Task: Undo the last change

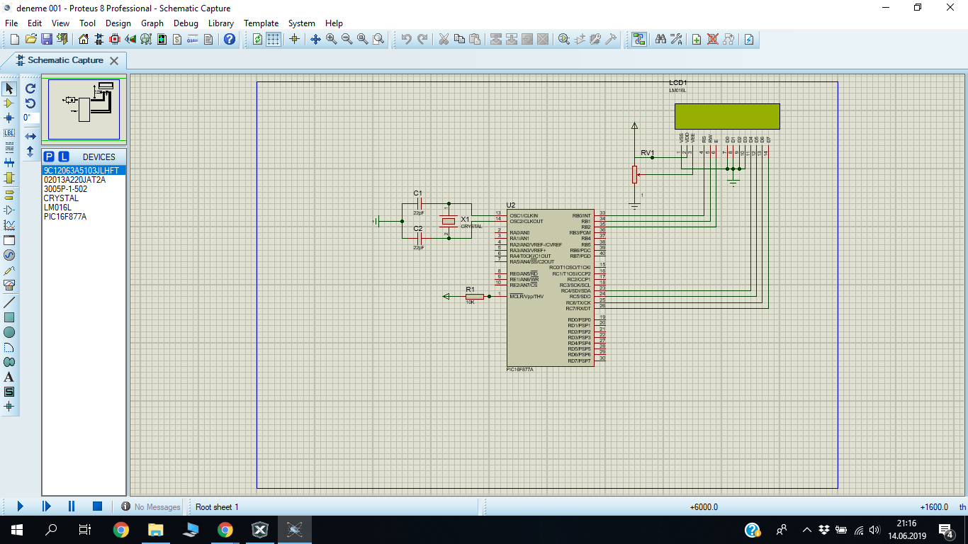Action: click(x=407, y=39)
